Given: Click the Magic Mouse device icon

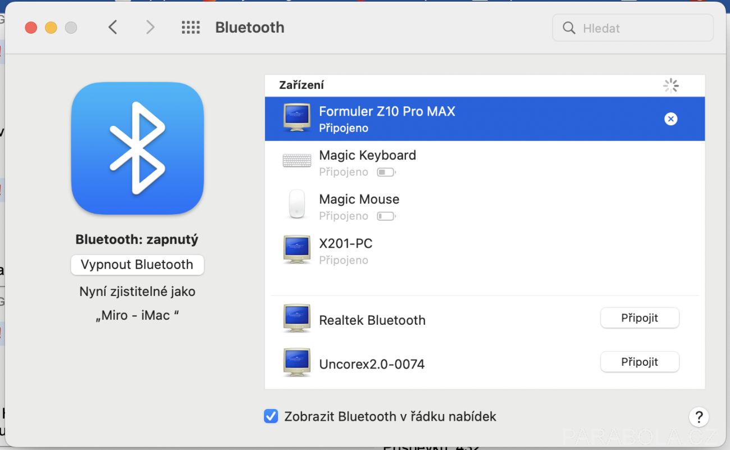Looking at the screenshot, I should (297, 204).
